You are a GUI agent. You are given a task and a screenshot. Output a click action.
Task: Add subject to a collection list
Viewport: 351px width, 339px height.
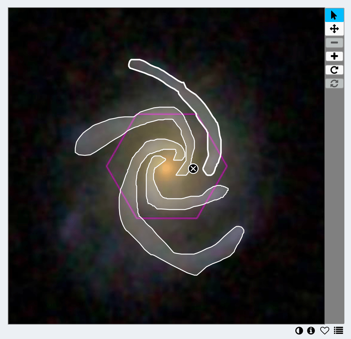tap(338, 331)
